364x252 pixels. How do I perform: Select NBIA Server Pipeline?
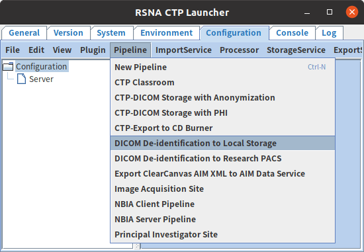coord(222,219)
